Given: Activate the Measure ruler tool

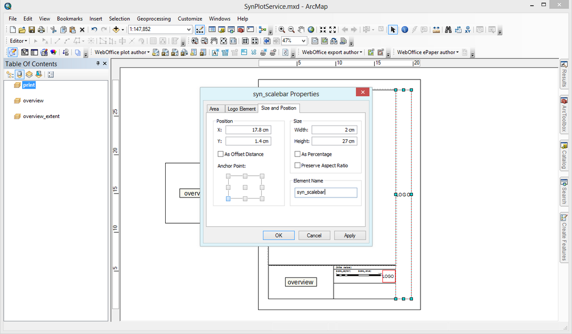Looking at the screenshot, I should coord(436,30).
